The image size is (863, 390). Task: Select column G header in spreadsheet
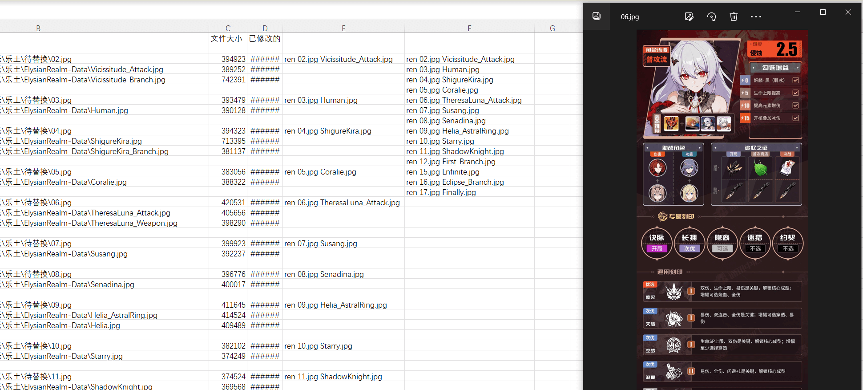click(552, 28)
